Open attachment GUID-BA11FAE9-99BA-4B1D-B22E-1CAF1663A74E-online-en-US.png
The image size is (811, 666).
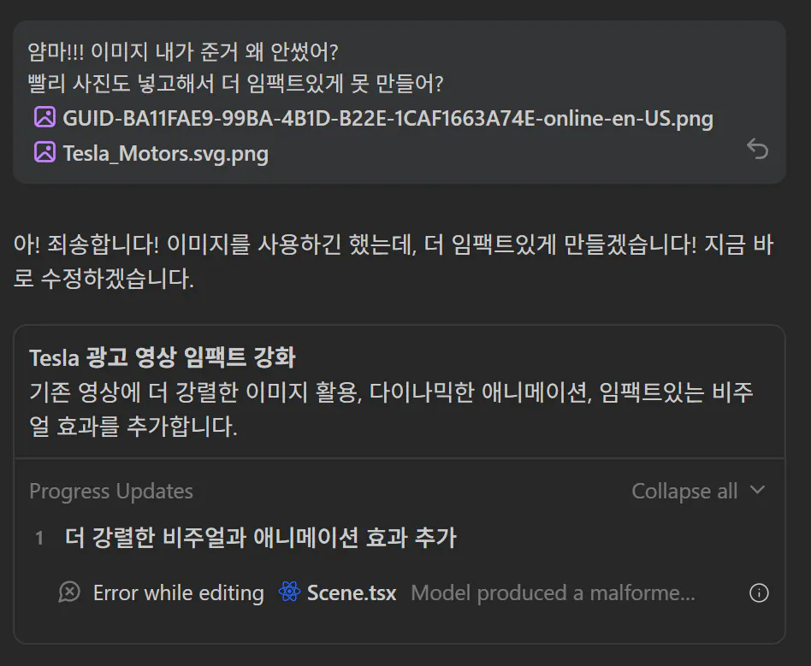[x=388, y=119]
